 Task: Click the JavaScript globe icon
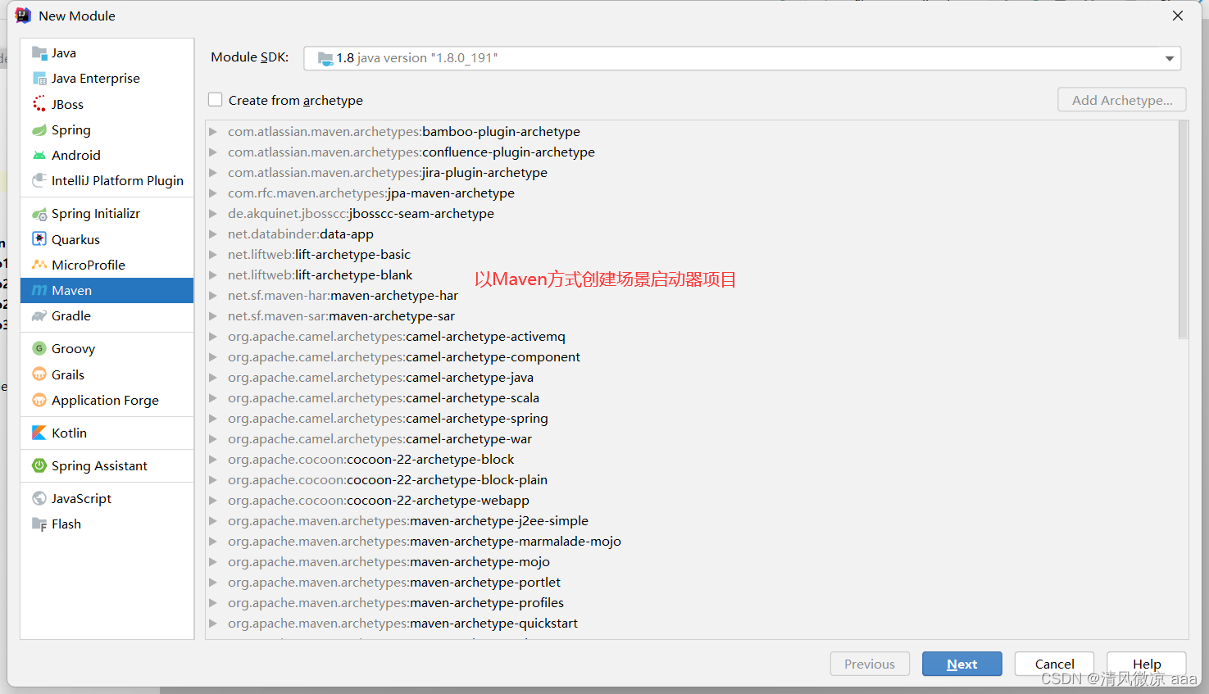[x=39, y=498]
